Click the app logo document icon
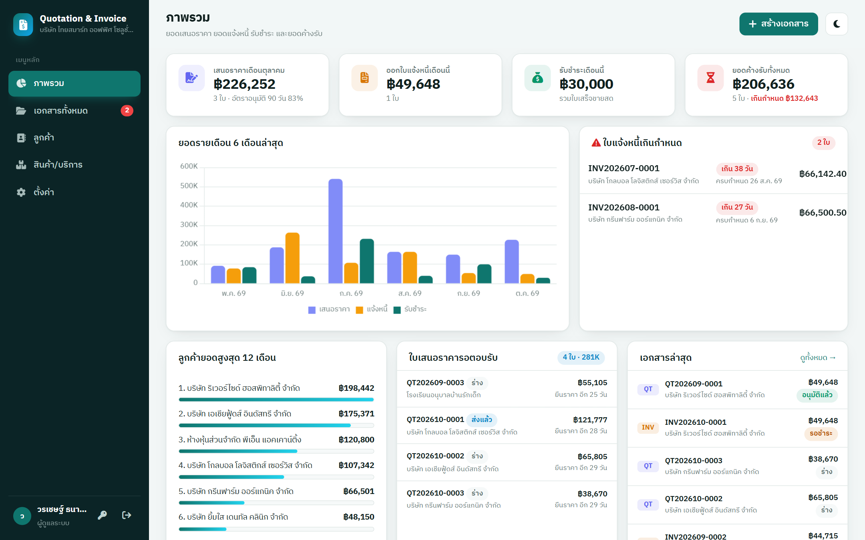The width and height of the screenshot is (865, 540). point(23,24)
